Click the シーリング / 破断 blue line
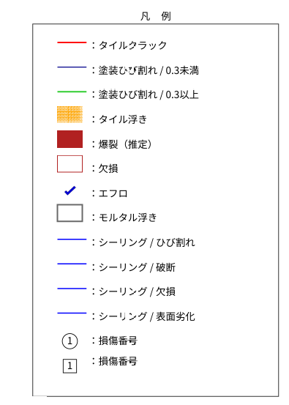Image resolution: width=289 pixels, height=405 pixels. coord(72,264)
